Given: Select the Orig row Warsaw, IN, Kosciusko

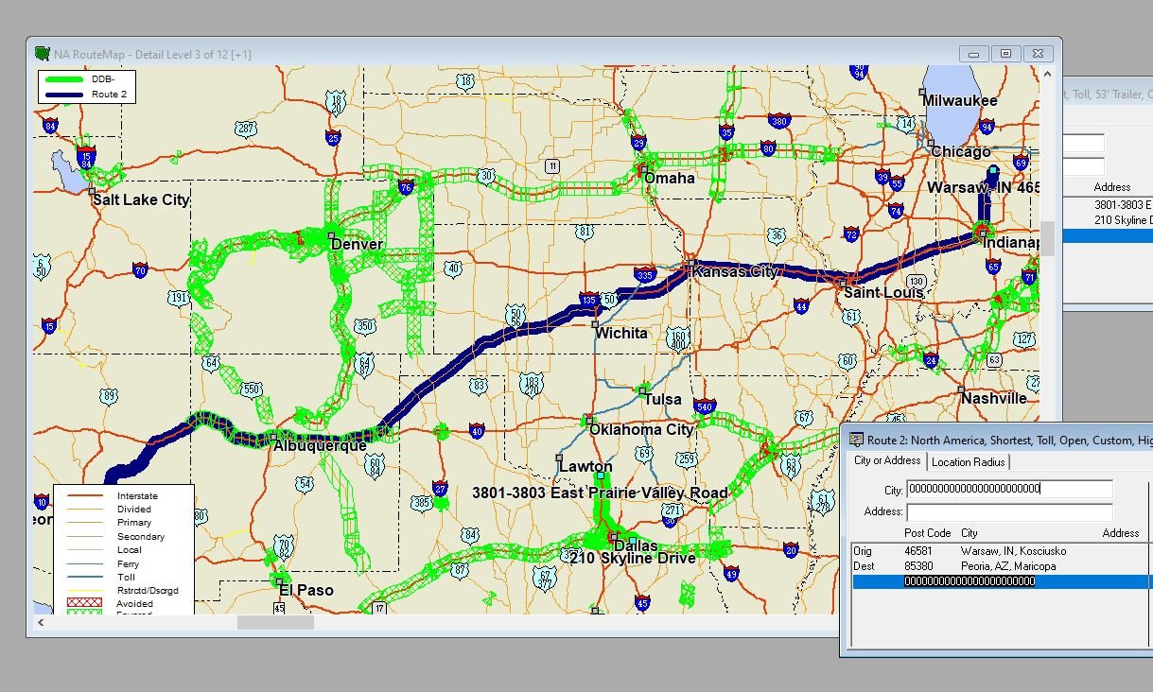Looking at the screenshot, I should pos(1002,551).
